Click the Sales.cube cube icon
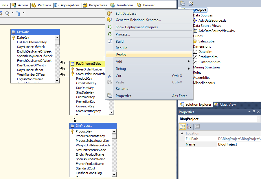Viewport: 261px width, 179px height. pos(195,41)
